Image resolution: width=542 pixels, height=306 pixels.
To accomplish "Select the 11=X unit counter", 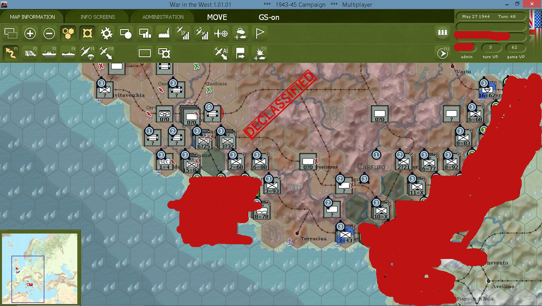I will point(416,186).
